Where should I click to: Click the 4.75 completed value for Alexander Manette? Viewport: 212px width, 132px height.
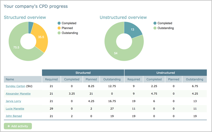click(154, 94)
